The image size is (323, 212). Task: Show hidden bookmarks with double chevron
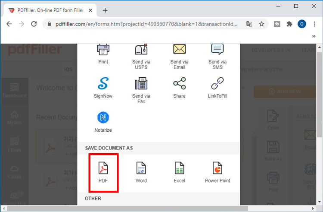pyautogui.click(x=314, y=37)
